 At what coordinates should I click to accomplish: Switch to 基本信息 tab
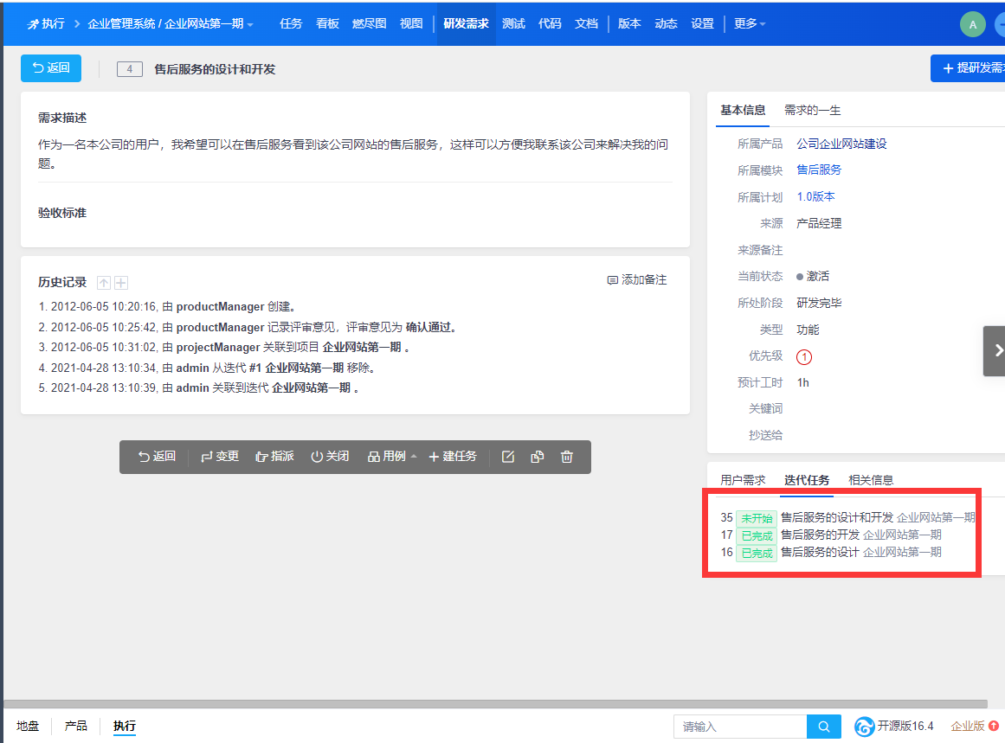742,110
